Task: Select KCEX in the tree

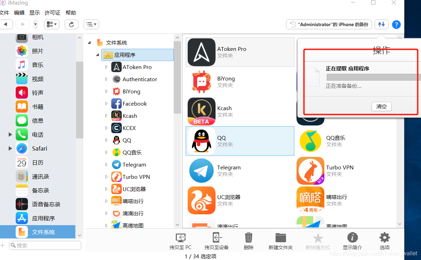Action: point(129,128)
